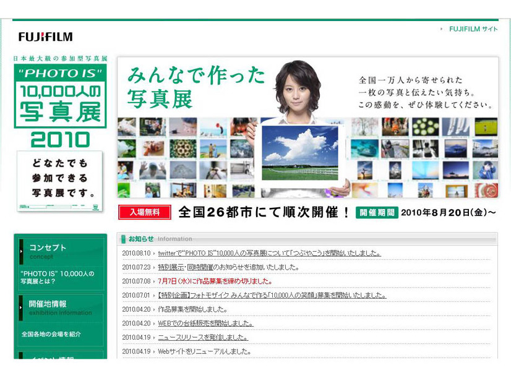The height and width of the screenshot is (378, 511).
Task: Click the FUJIFILM logo
Action: coord(45,37)
